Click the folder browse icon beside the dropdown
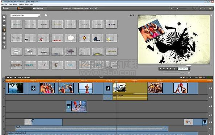The width and height of the screenshot is (215, 135). point(46,15)
